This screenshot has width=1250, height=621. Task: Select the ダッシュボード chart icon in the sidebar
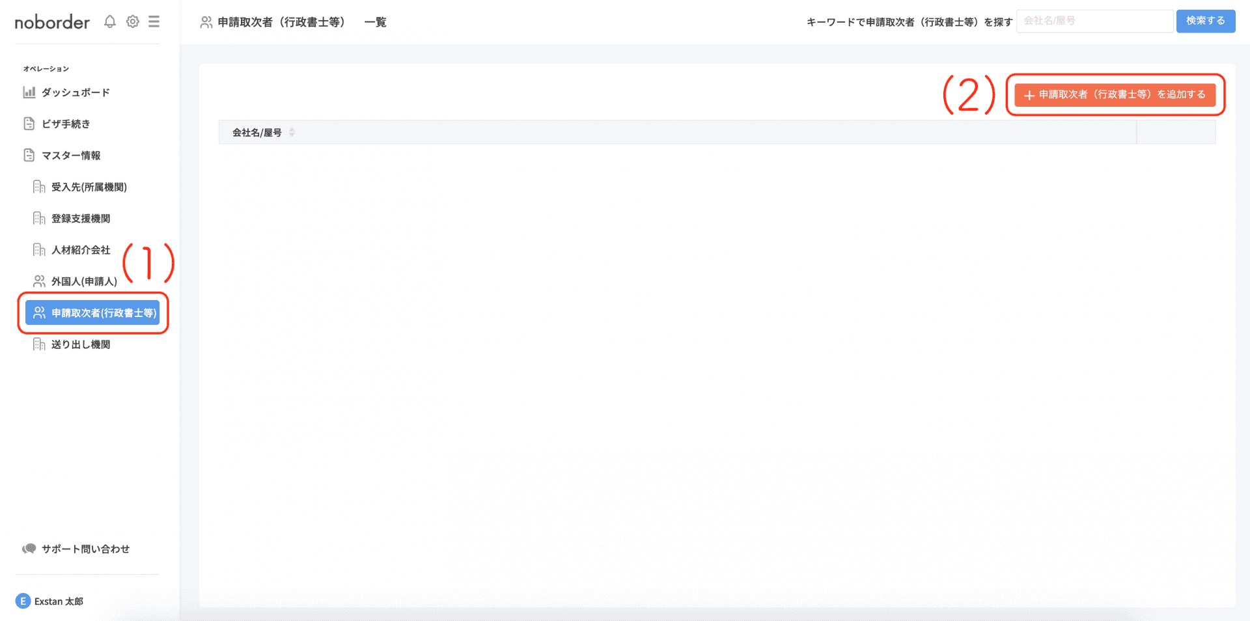pos(29,92)
